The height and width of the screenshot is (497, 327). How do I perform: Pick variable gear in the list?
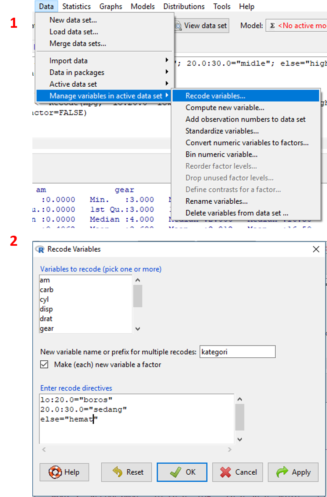pyautogui.click(x=85, y=328)
